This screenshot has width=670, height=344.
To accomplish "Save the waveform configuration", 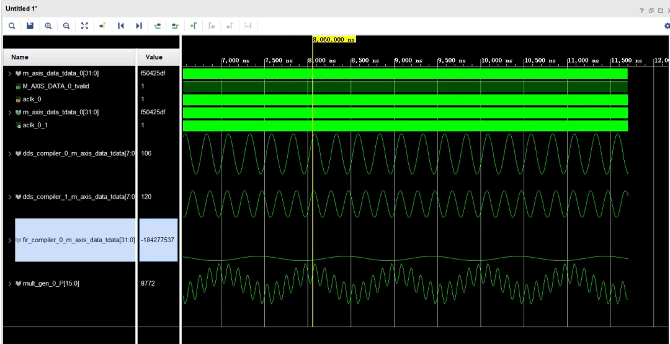I will (x=30, y=25).
